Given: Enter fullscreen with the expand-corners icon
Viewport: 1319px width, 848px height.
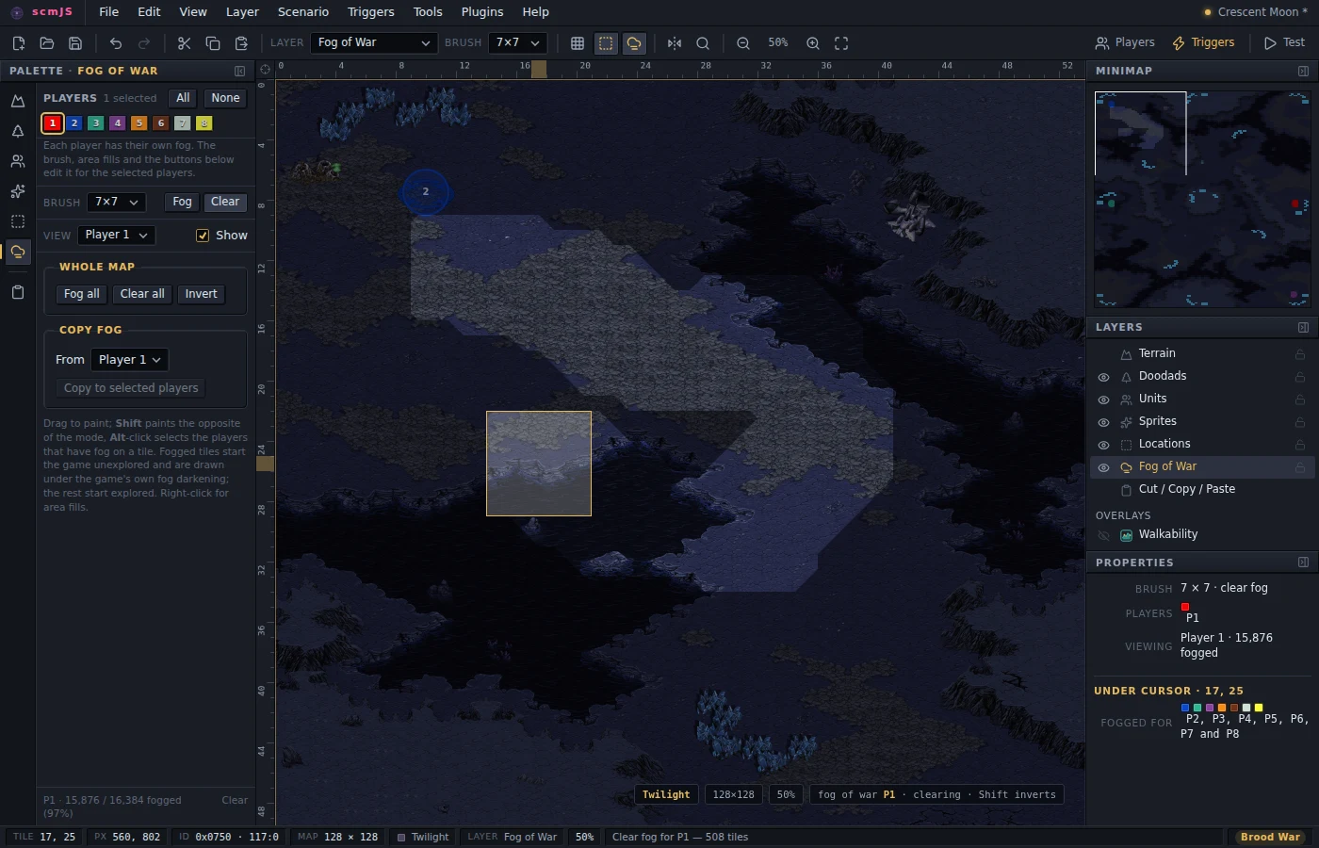Looking at the screenshot, I should point(841,43).
